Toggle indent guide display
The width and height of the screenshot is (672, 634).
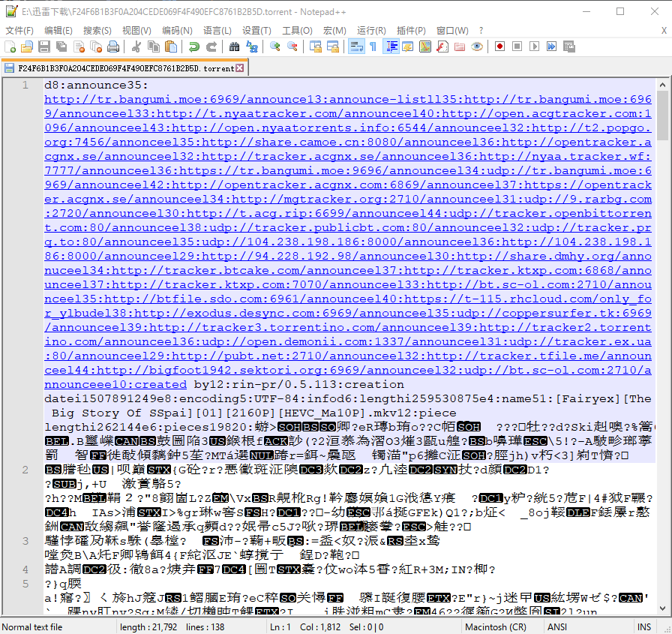point(391,47)
